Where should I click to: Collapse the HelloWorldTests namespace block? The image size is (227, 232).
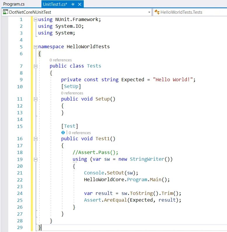click(x=36, y=47)
